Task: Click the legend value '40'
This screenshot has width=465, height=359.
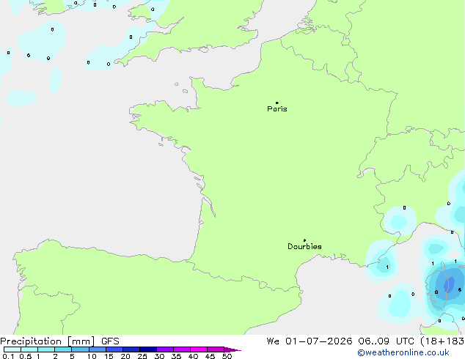Action: pos(193,356)
